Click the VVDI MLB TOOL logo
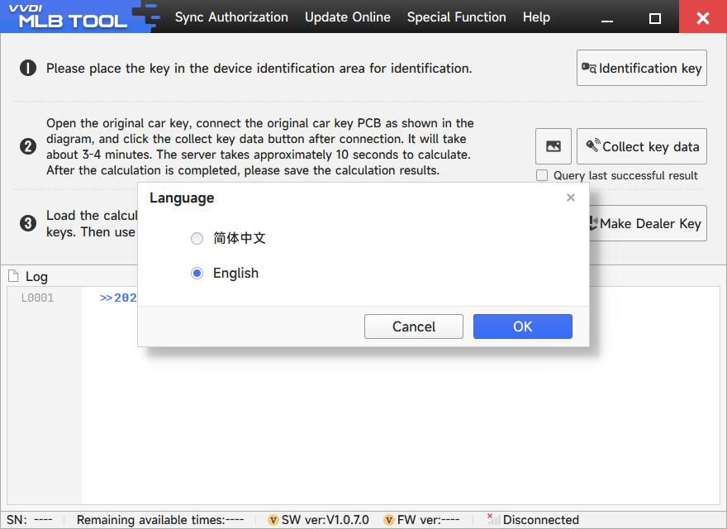Viewport: 727px width, 529px height. (x=74, y=17)
